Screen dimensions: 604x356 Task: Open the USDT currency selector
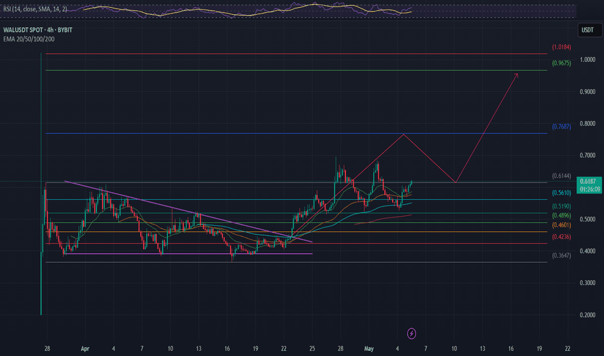[589, 30]
